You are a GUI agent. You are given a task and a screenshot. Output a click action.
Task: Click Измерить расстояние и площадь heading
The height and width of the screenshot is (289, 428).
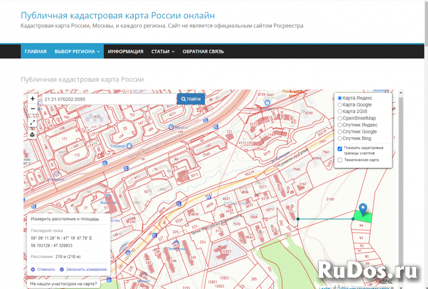[65, 219]
